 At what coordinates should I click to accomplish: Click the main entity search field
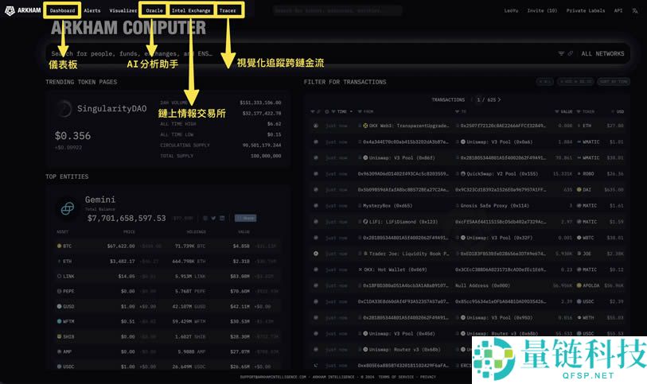239,53
